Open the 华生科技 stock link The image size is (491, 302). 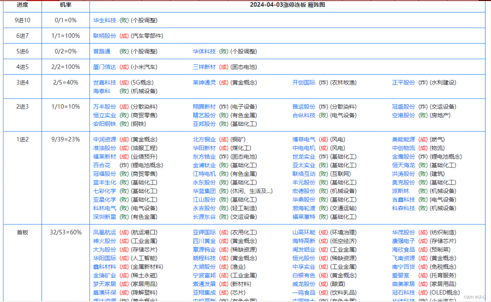(x=104, y=20)
